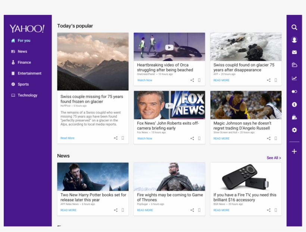
Task: Bookmark the Orca video story
Action: pyautogui.click(x=199, y=80)
